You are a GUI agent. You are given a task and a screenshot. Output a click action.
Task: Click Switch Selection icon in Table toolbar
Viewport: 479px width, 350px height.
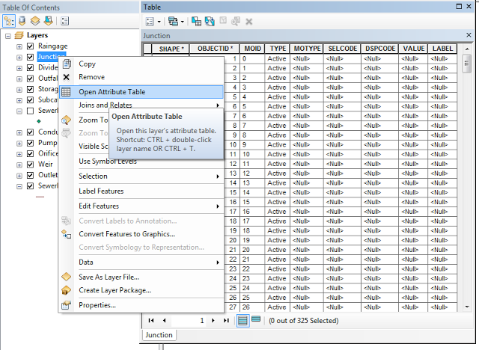point(209,22)
